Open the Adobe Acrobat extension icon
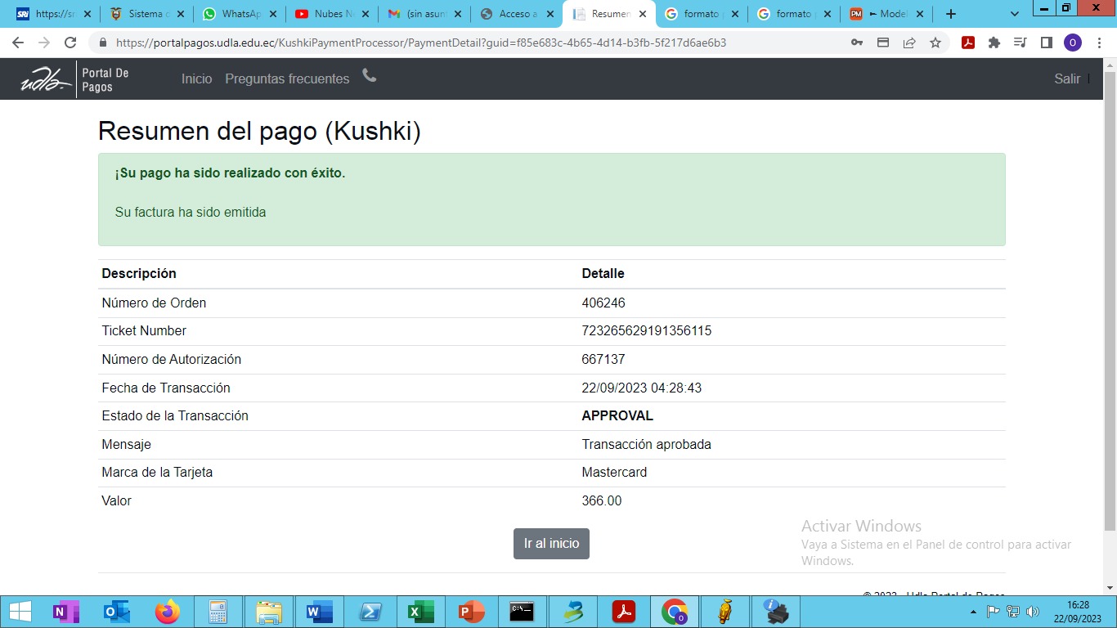 click(968, 43)
